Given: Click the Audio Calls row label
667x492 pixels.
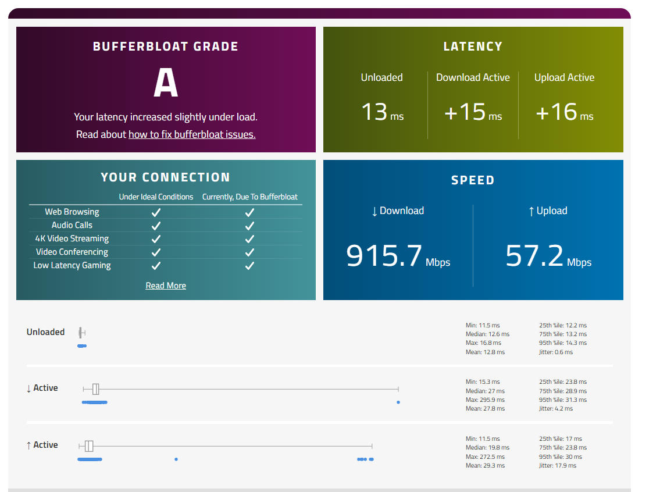Looking at the screenshot, I should tap(72, 225).
